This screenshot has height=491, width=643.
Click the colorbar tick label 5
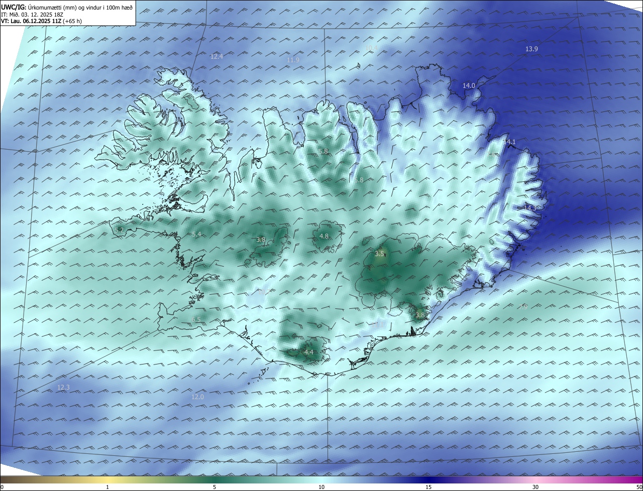(x=215, y=487)
